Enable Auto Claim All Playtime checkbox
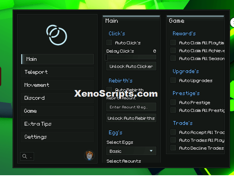234x187 pixels. [x=173, y=42]
